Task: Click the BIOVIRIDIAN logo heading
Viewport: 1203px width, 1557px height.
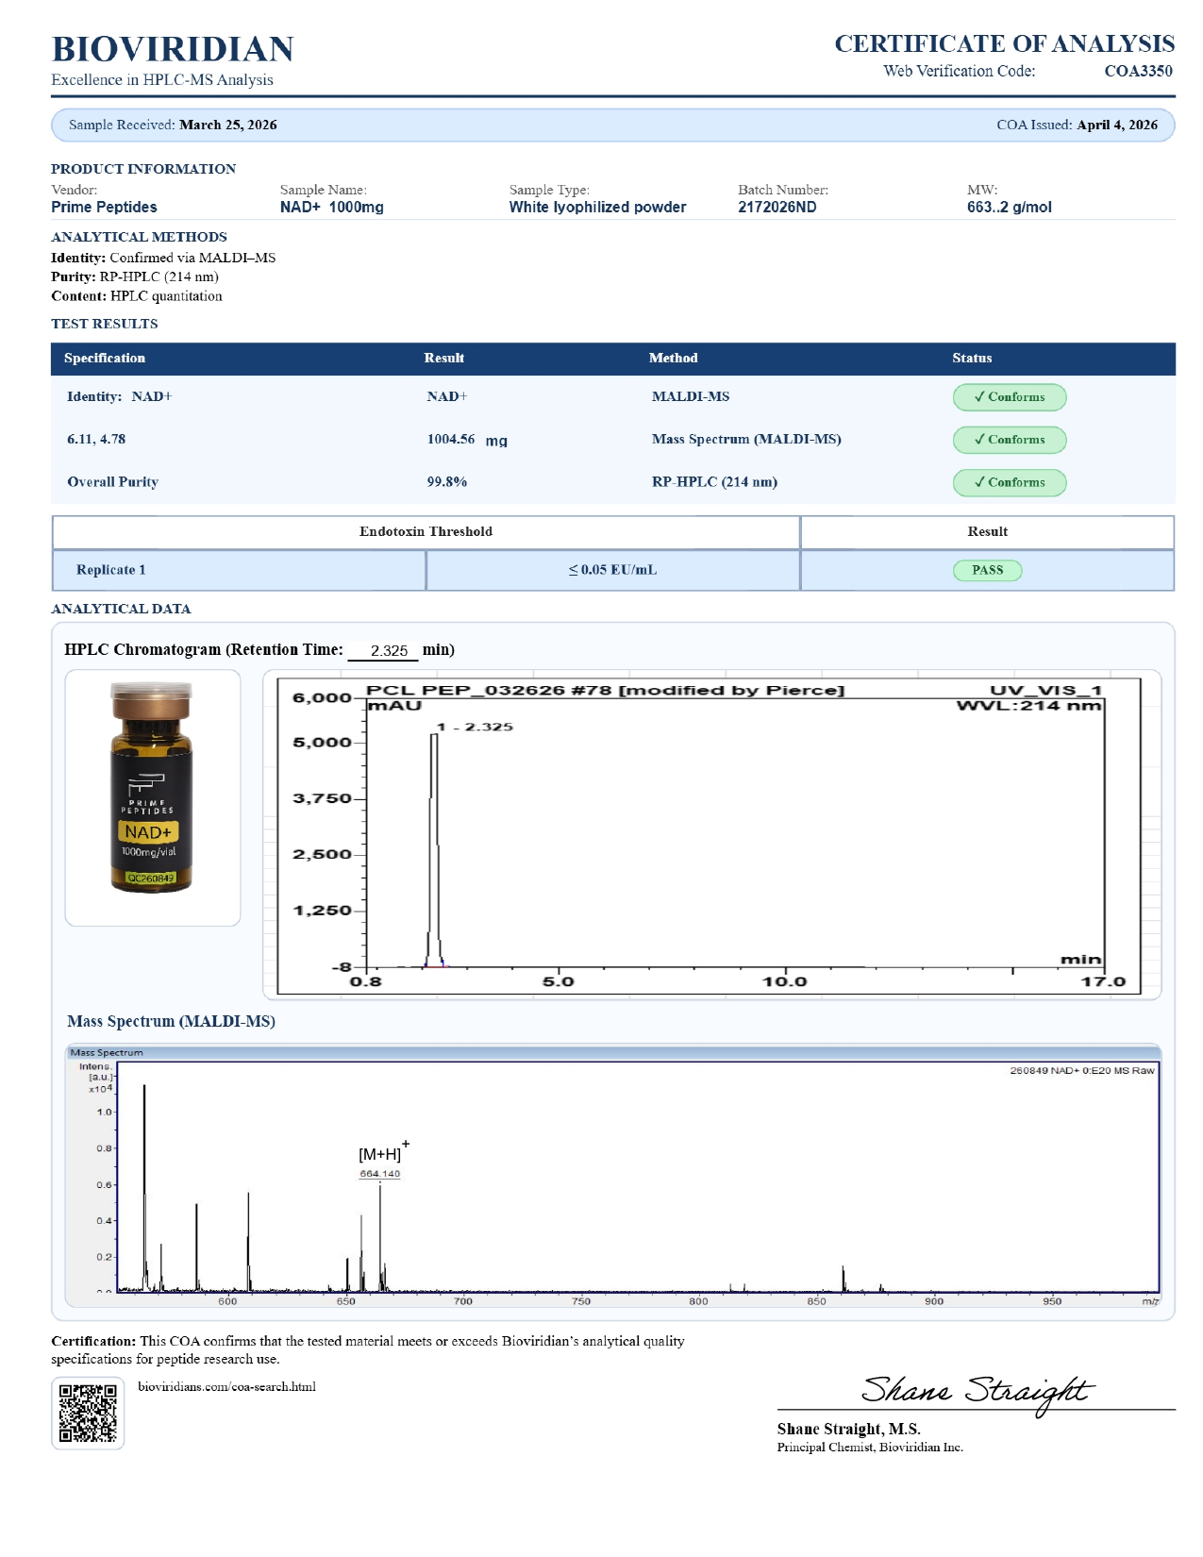Action: 173,49
